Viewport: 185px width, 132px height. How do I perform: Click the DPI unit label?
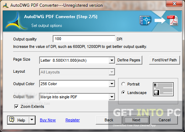pos(120,39)
